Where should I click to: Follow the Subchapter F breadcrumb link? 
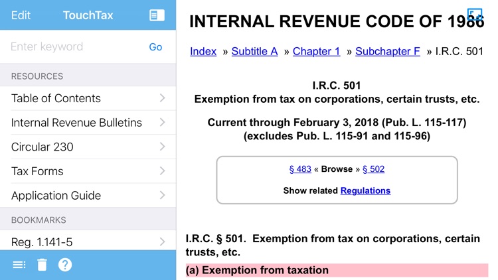pos(388,51)
